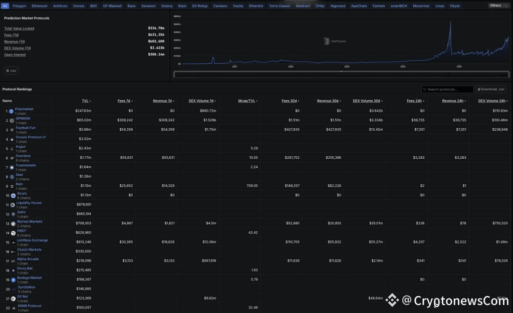
Task: Click the PRDT protocol logo icon
Action: (12, 233)
